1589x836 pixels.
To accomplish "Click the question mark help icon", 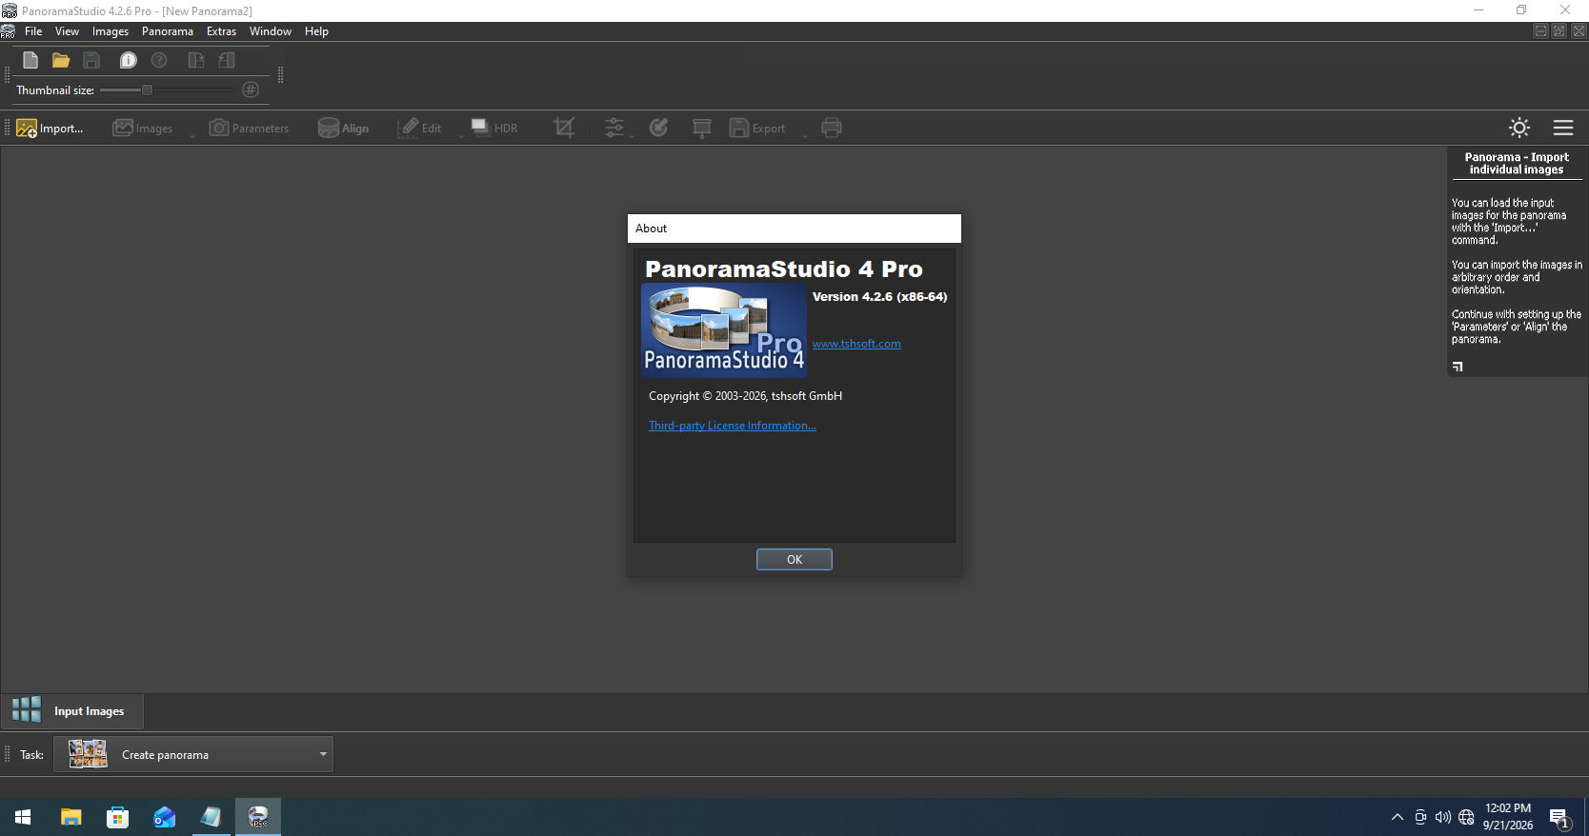I will pos(159,60).
